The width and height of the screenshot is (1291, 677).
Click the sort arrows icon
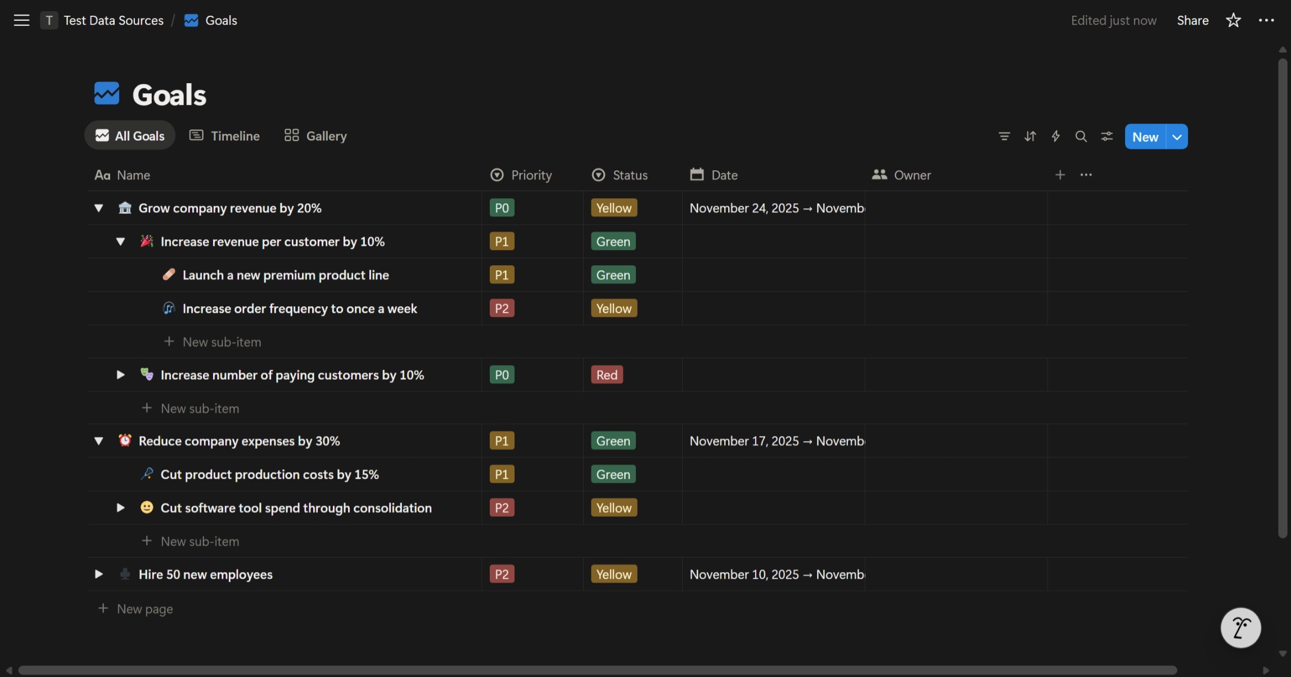1030,137
